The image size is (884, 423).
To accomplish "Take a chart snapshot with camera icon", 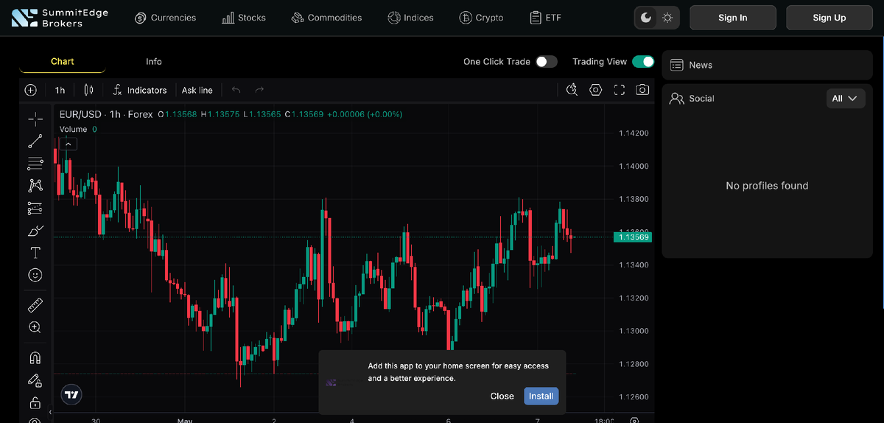I will tap(643, 90).
